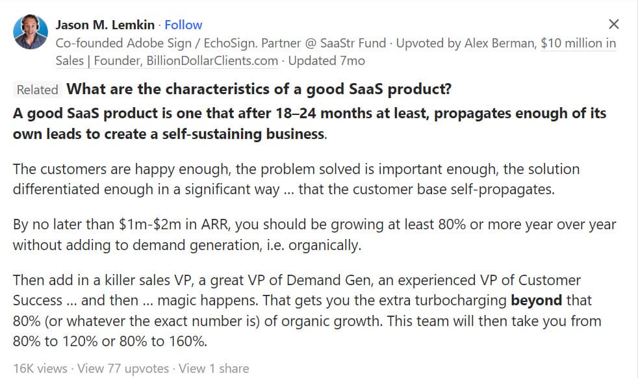
Task: Click the paragraph starting 'The customers are happy enough'
Action: click(x=296, y=179)
